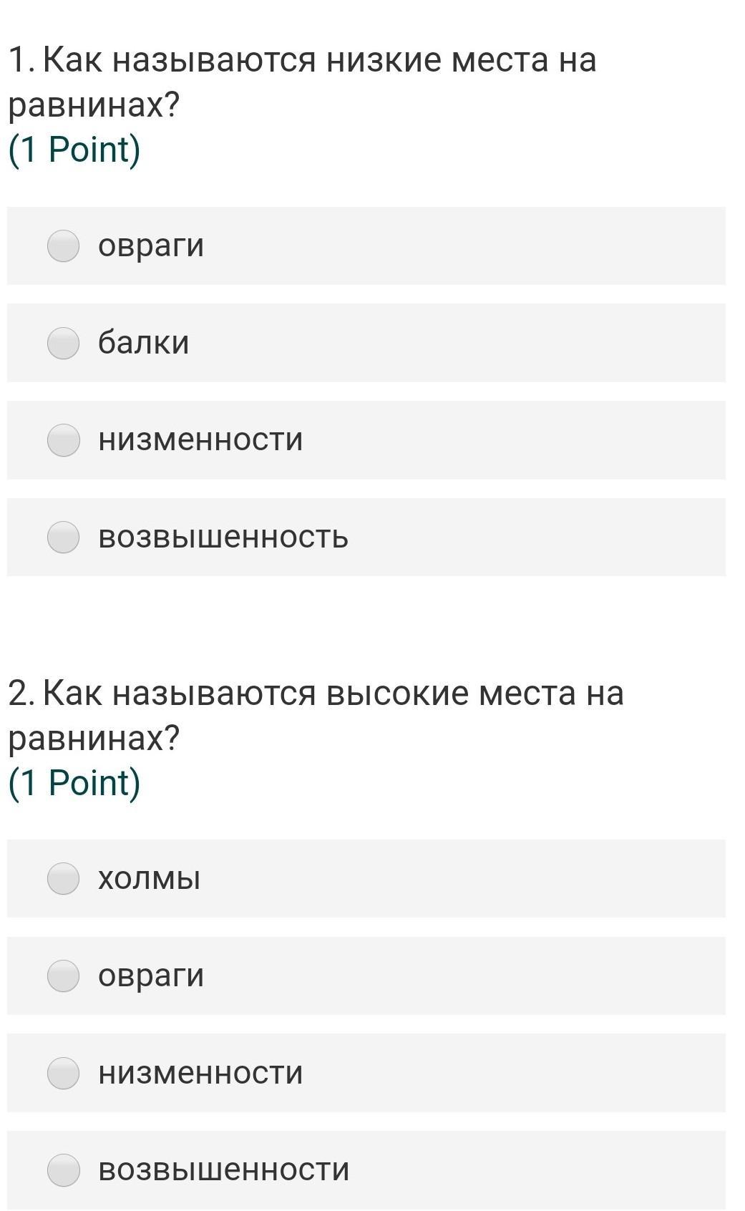
Task: Click question 2 title about высокие места
Action: [315, 714]
